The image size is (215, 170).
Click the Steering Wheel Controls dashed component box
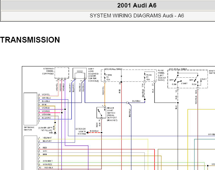pyautogui.click(x=62, y=73)
